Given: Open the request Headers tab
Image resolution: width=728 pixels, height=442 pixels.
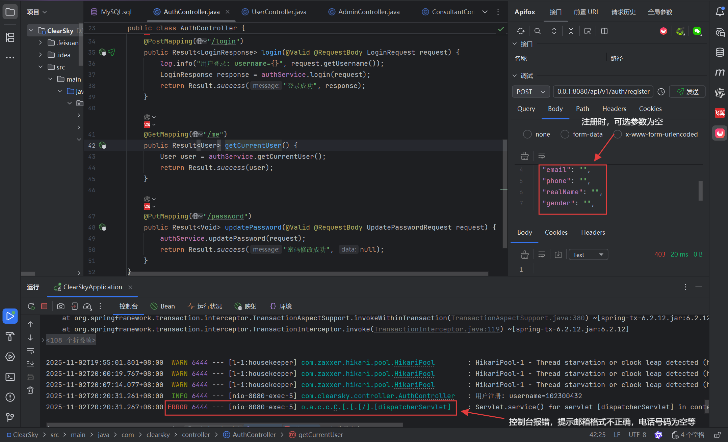Looking at the screenshot, I should (614, 109).
